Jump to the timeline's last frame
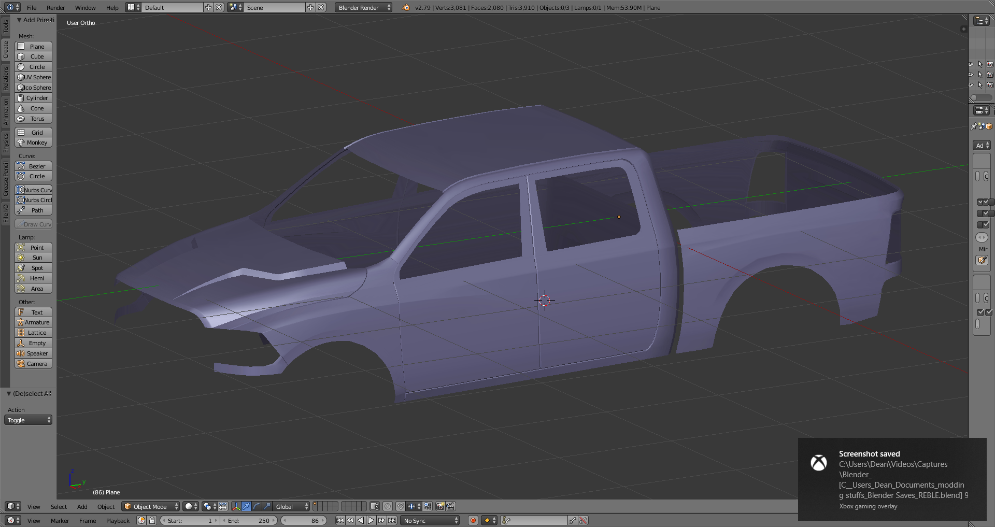The height and width of the screenshot is (527, 995). tap(392, 520)
